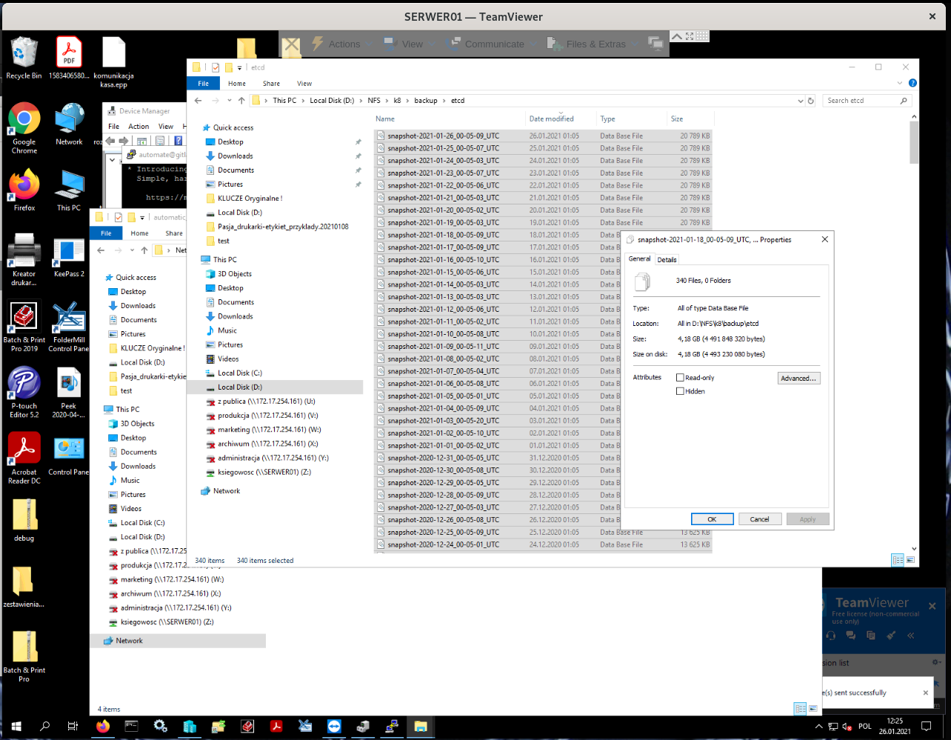
Task: Open the TeamViewer icon in the taskbar
Action: point(334,727)
